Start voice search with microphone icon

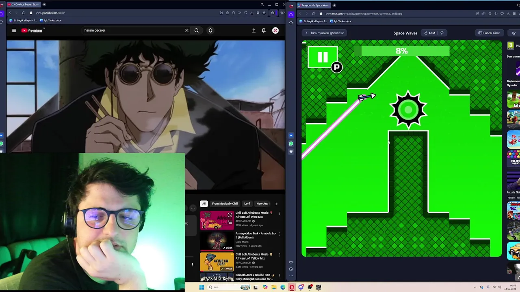(210, 30)
